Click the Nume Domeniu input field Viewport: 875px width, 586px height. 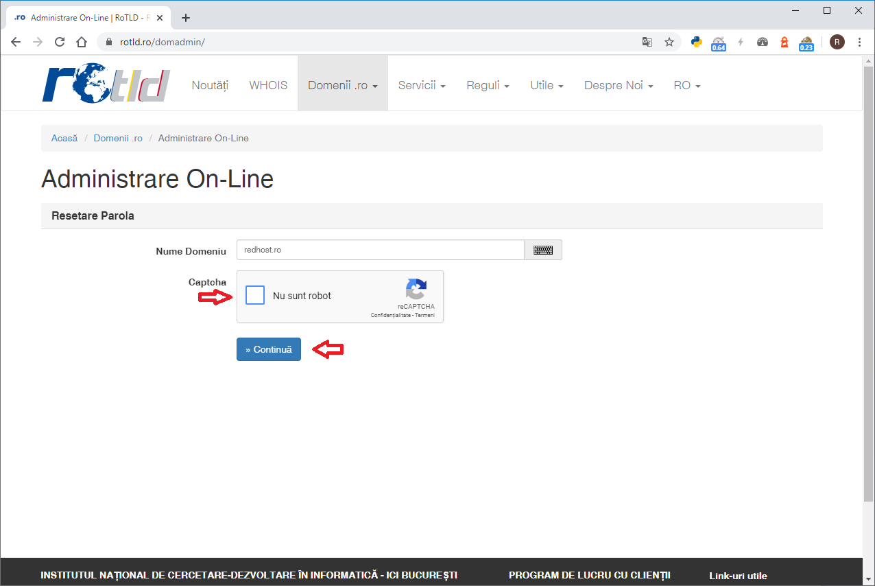(x=381, y=250)
